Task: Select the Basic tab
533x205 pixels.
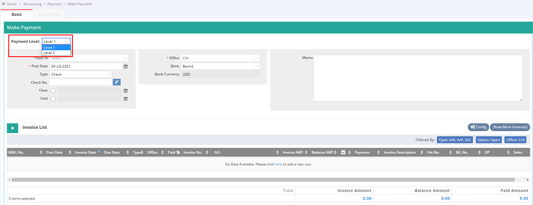Action: (x=17, y=15)
